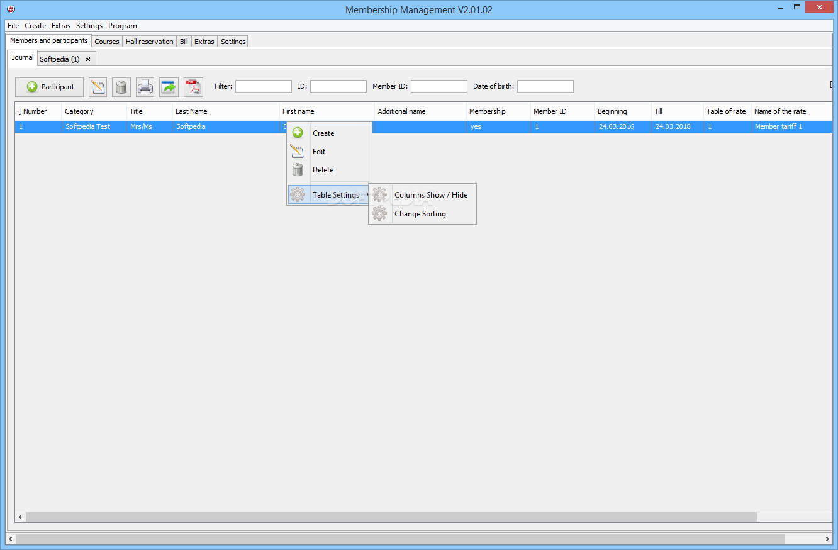This screenshot has width=838, height=550.
Task: Switch to the Bill tab
Action: click(x=184, y=42)
